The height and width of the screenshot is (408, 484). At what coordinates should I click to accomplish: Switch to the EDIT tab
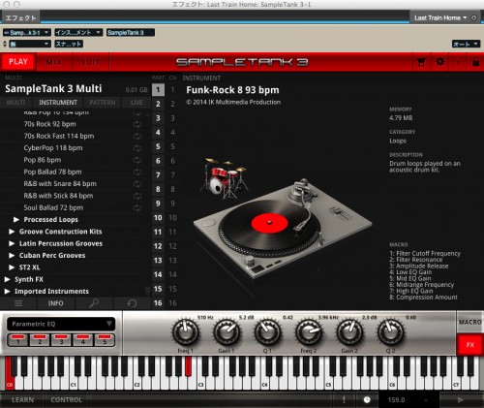(x=90, y=62)
